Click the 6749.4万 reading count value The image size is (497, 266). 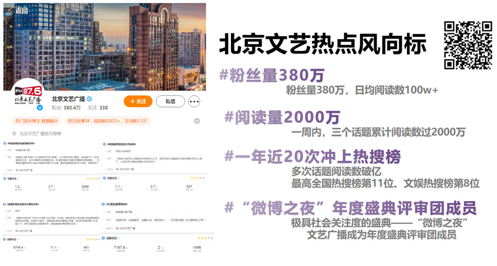point(20,247)
